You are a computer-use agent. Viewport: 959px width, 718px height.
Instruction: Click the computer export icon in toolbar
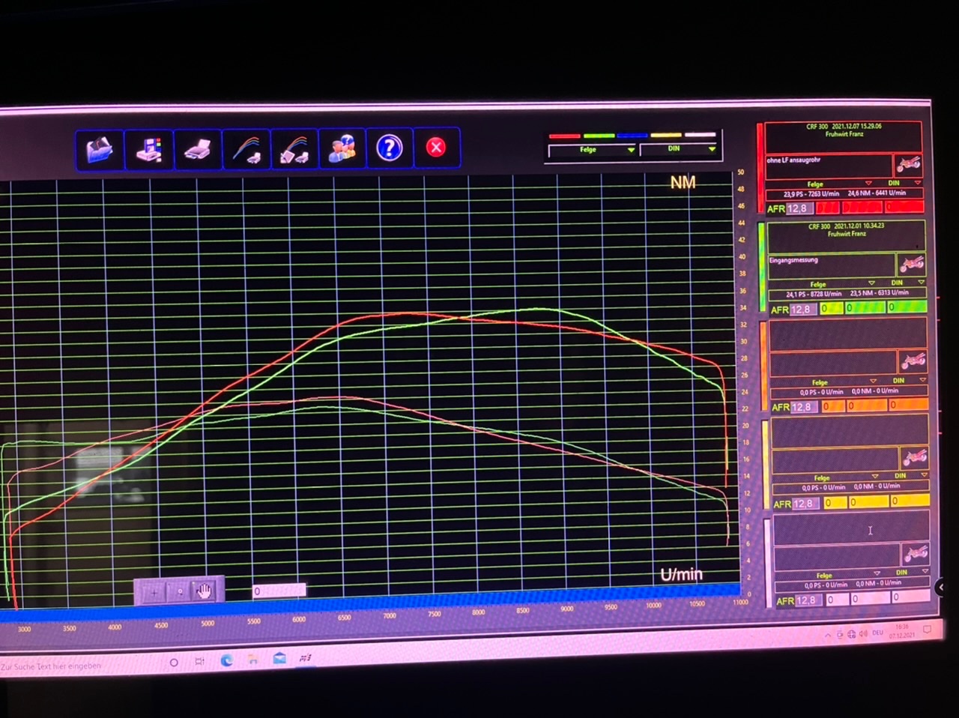148,149
